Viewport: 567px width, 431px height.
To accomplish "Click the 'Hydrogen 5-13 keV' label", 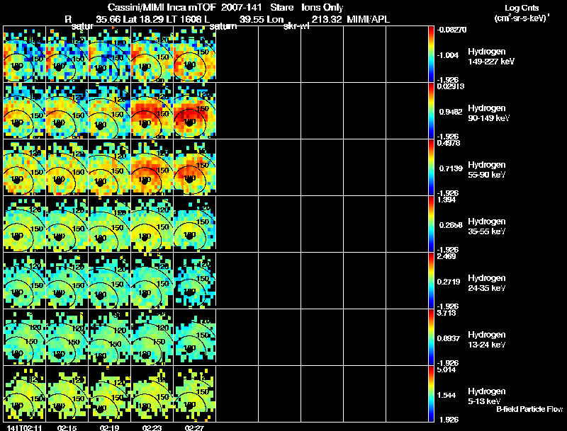I will click(487, 396).
